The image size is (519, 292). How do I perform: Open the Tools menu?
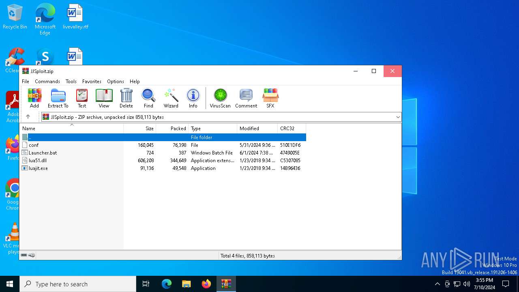coord(71,82)
